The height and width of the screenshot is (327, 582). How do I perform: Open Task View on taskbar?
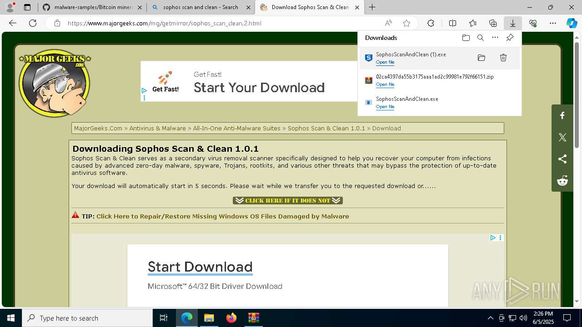coord(164,318)
